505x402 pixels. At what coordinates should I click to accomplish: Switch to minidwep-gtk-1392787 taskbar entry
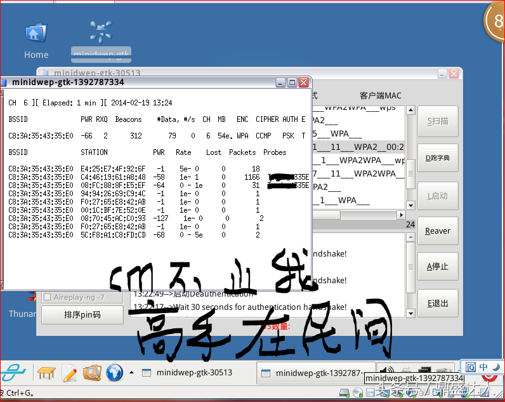[x=316, y=373]
